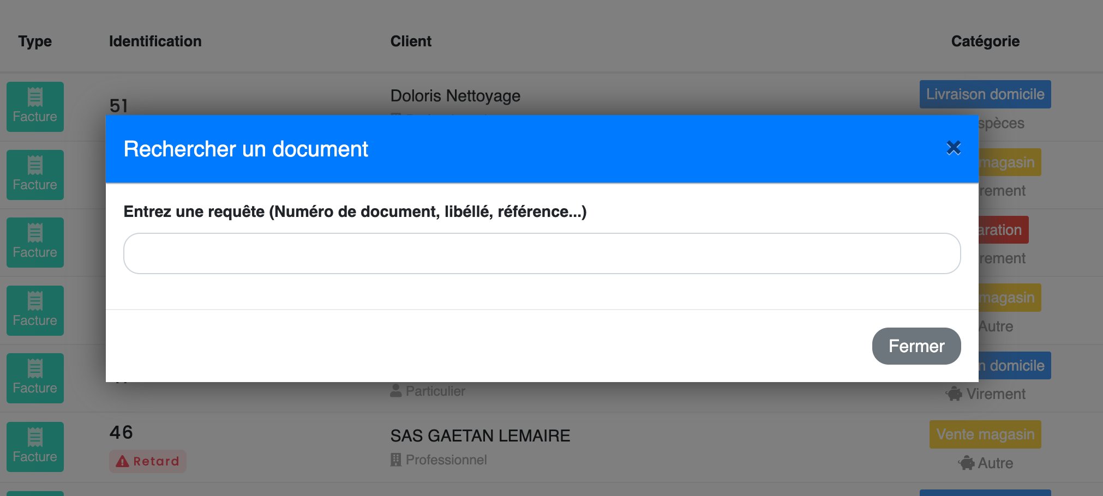Open the Facture icon for document 51

(x=35, y=107)
